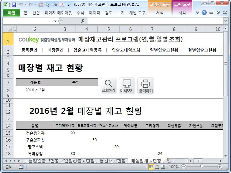The image size is (231, 173).
Task: Minimize the ribbon with the caret icon
Action: click(197, 13)
